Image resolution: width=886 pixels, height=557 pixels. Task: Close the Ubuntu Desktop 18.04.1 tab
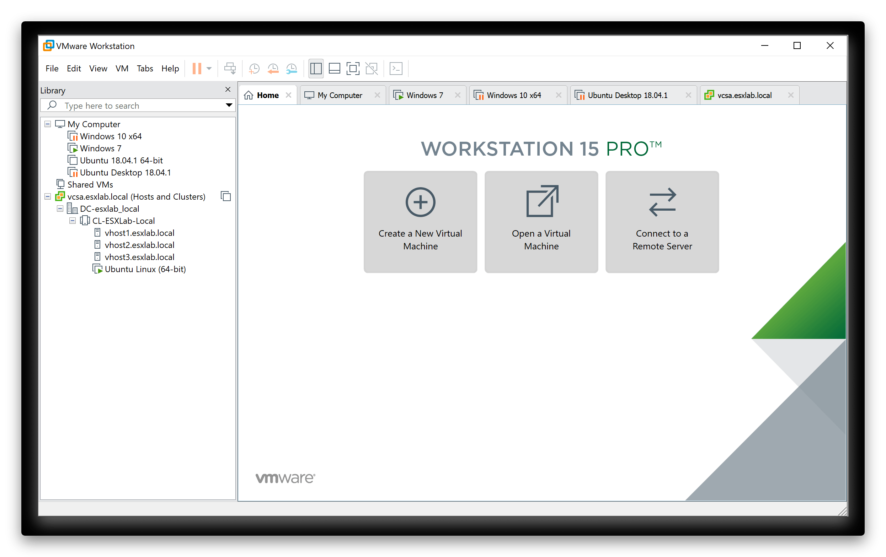tap(688, 95)
